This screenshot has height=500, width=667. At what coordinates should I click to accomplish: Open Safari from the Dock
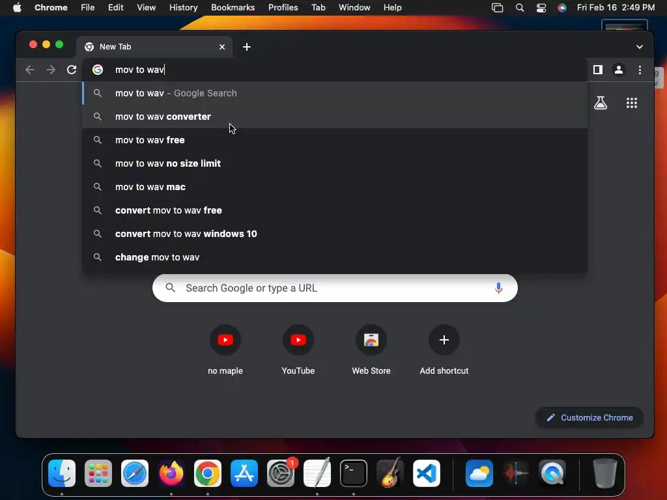(x=135, y=473)
